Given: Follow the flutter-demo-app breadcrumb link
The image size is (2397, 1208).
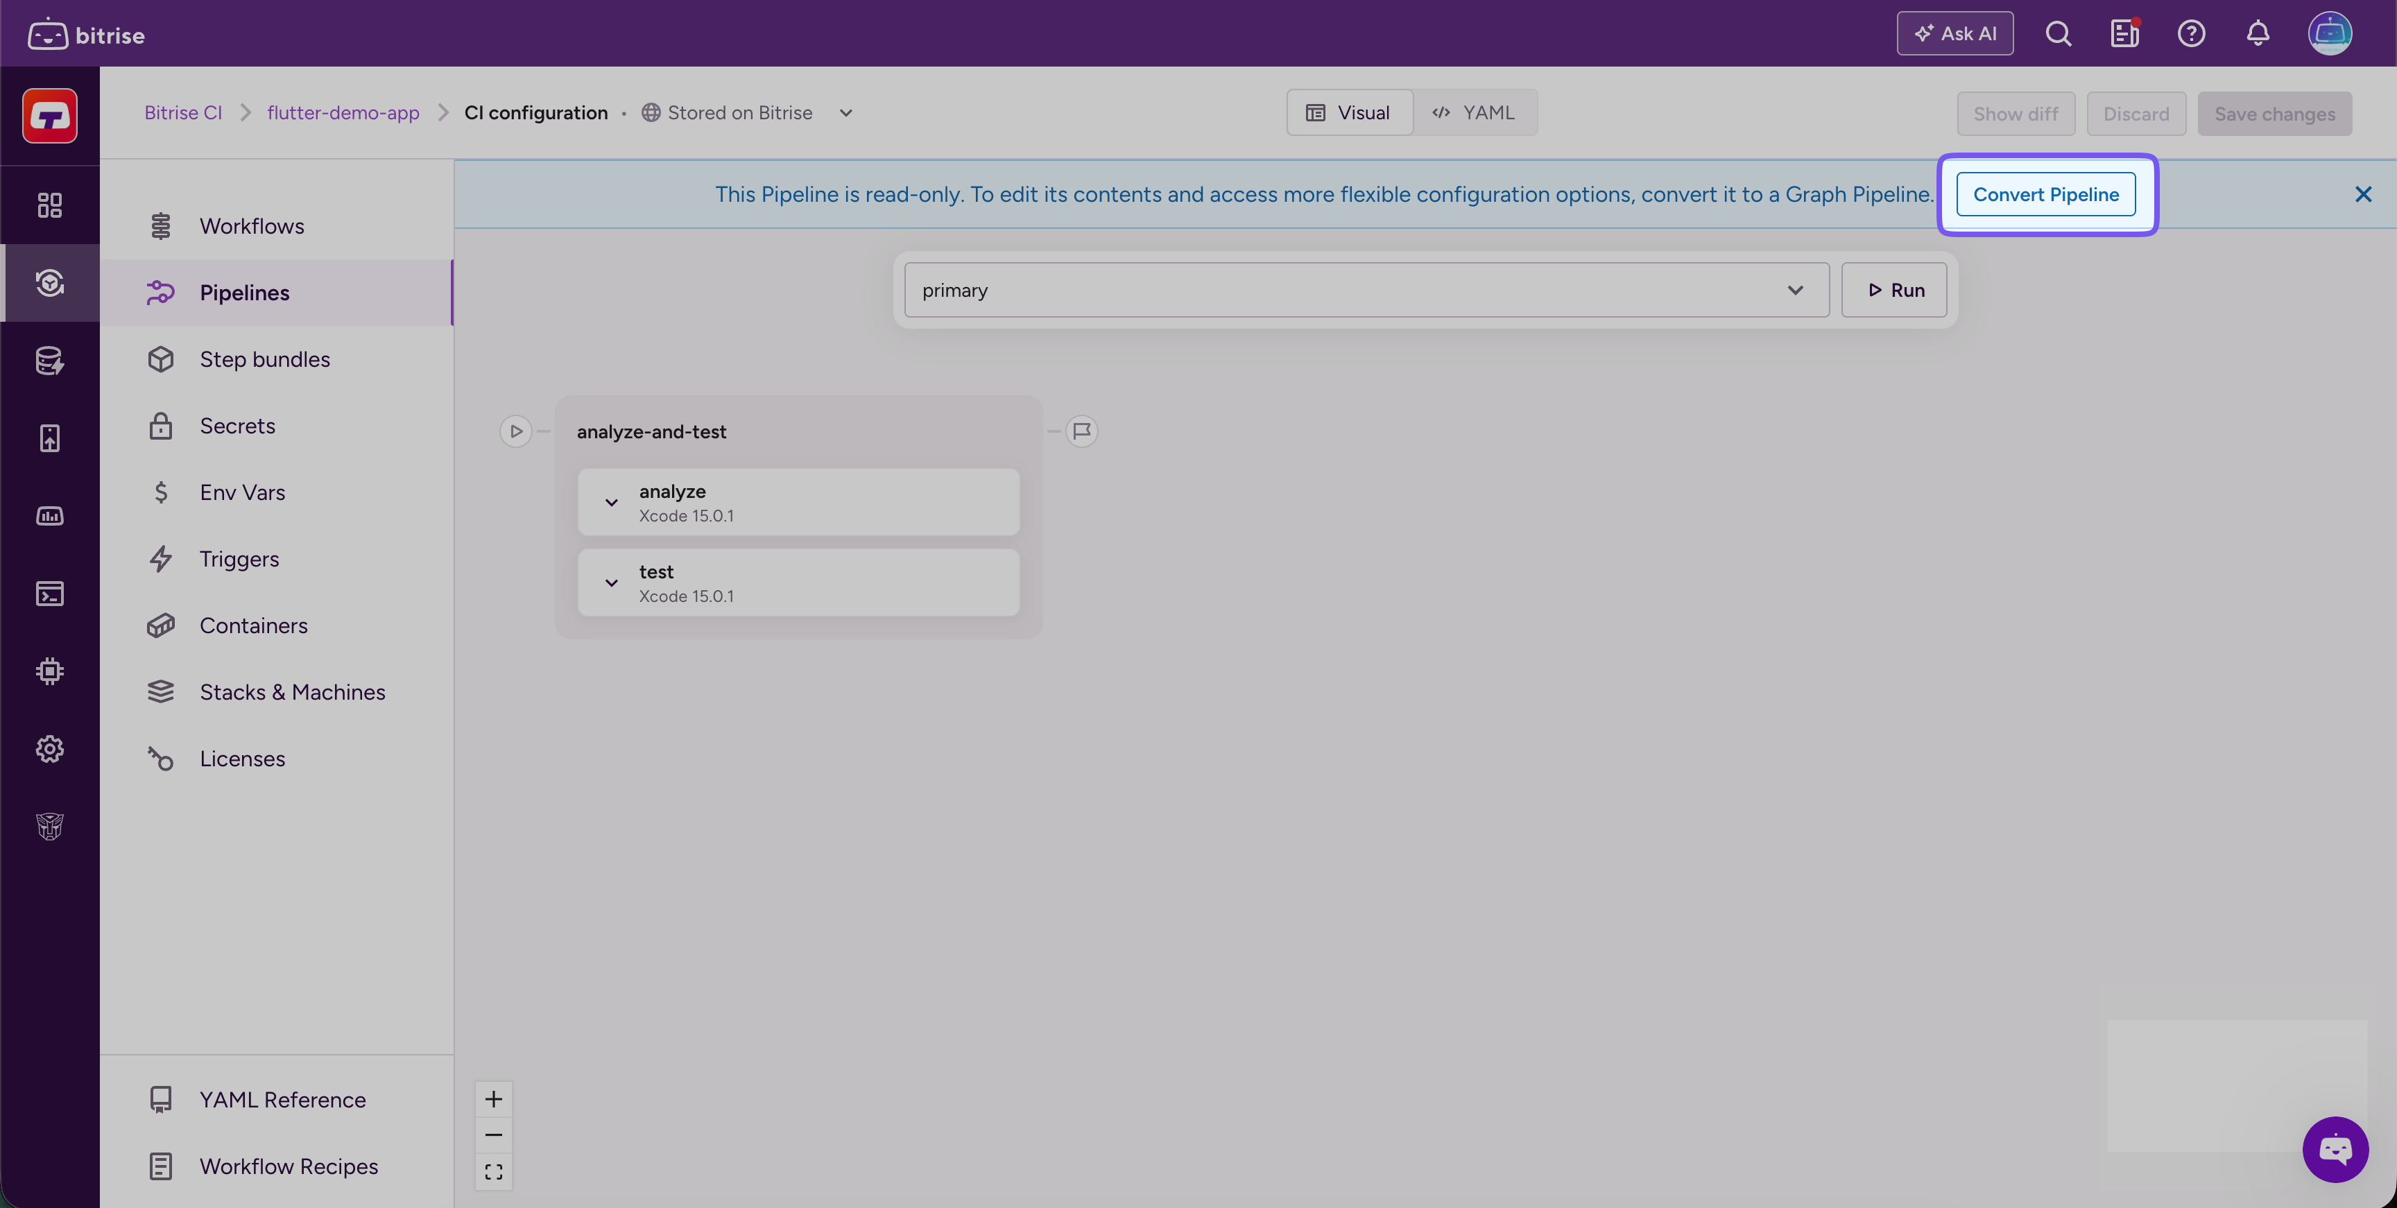Looking at the screenshot, I should [x=343, y=114].
